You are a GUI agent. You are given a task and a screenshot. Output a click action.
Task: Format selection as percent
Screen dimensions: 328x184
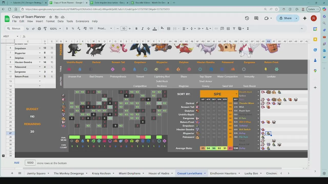pyautogui.click(x=73, y=29)
